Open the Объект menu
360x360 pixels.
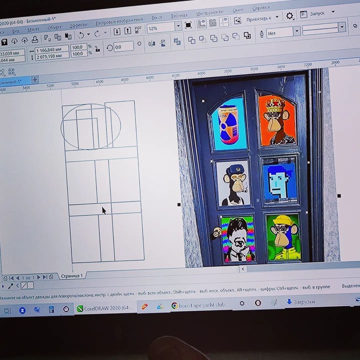pos(54,27)
